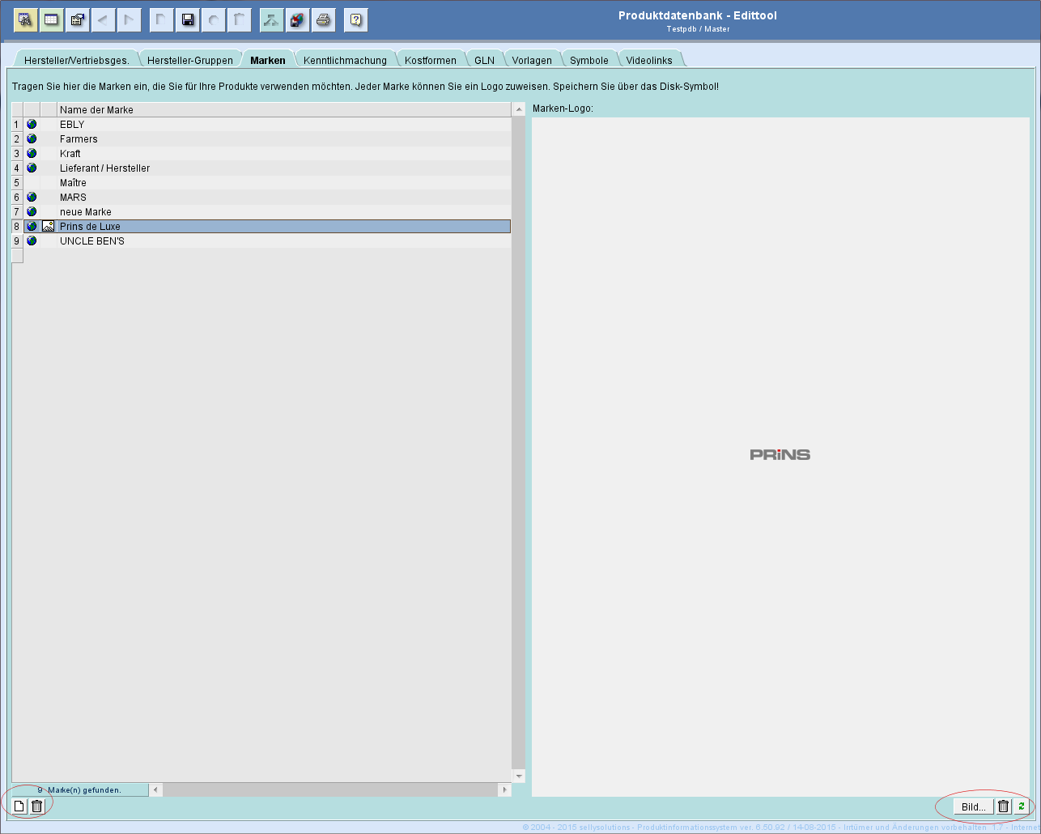The height and width of the screenshot is (834, 1041).
Task: Go to the Videolinks tab
Action: tap(648, 60)
